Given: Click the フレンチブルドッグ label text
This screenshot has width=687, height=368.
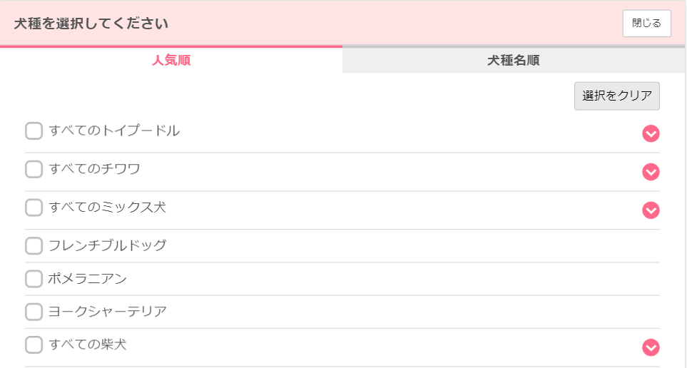Looking at the screenshot, I should pyautogui.click(x=107, y=245).
